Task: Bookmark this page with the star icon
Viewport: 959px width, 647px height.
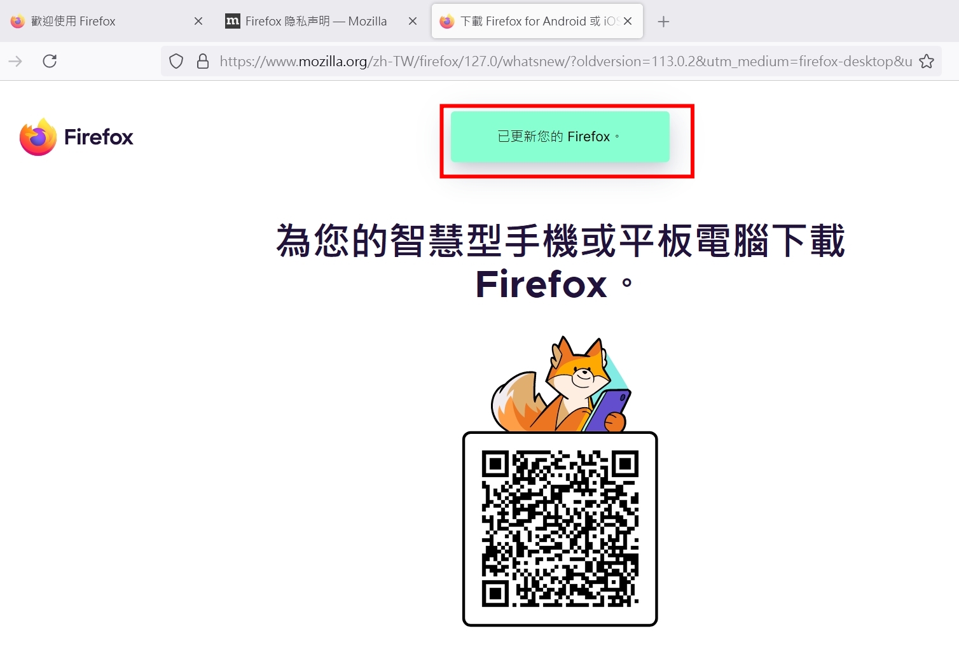Action: coord(927,61)
